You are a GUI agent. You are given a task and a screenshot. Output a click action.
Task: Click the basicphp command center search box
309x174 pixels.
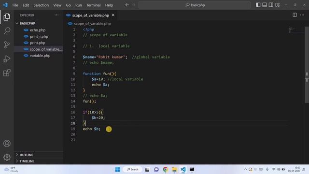(195, 5)
